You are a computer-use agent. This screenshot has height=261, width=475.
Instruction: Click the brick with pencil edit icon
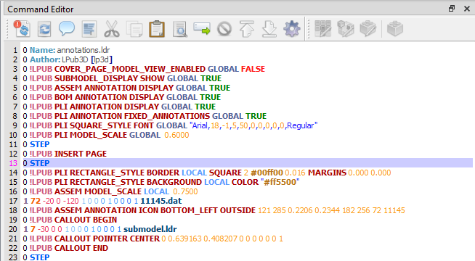point(368,29)
